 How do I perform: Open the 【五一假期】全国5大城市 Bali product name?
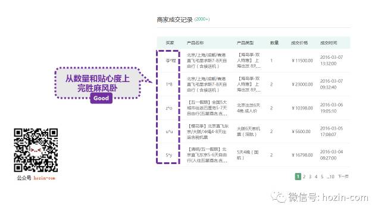tap(207, 108)
